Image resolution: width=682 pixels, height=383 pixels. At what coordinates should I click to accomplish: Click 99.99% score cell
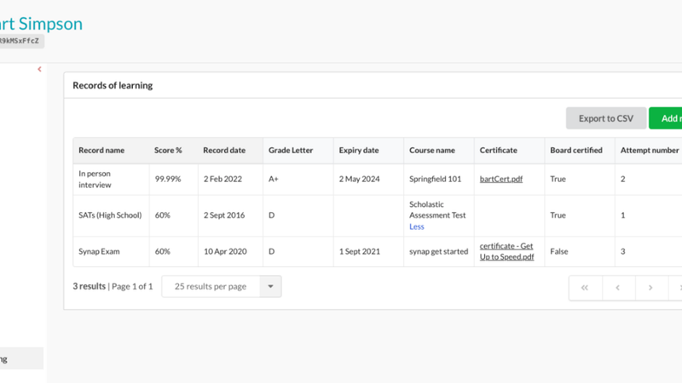point(168,179)
